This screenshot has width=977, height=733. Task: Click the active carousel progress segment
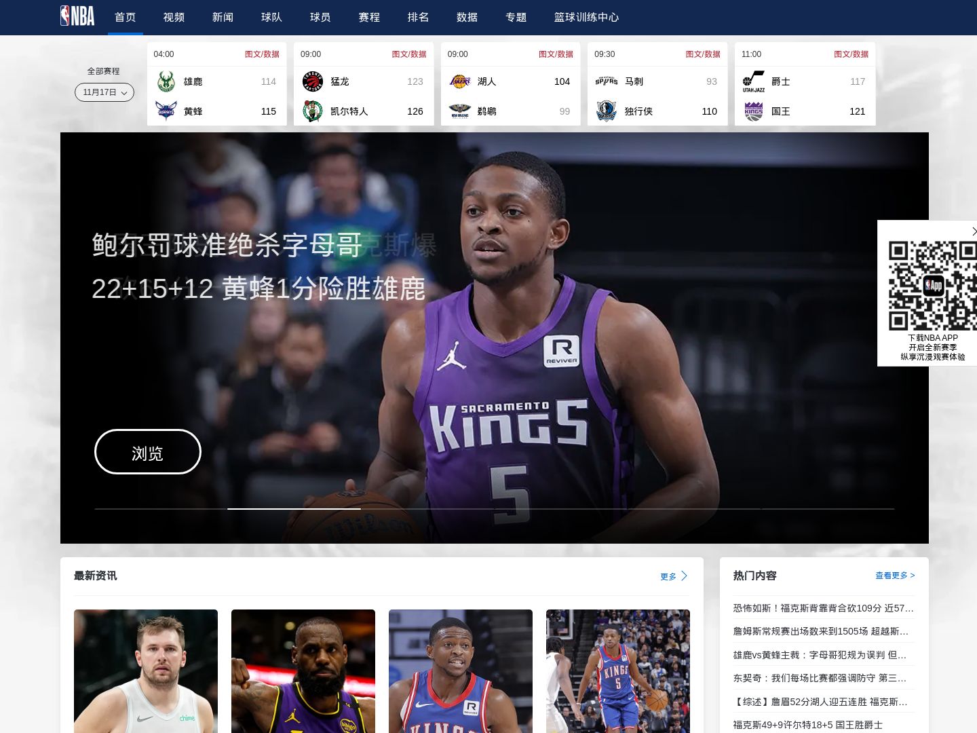click(294, 508)
